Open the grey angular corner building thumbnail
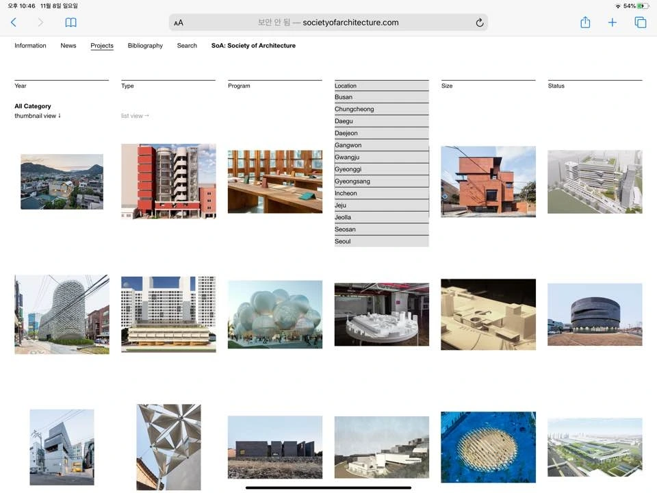This screenshot has height=493, width=657. click(x=62, y=447)
